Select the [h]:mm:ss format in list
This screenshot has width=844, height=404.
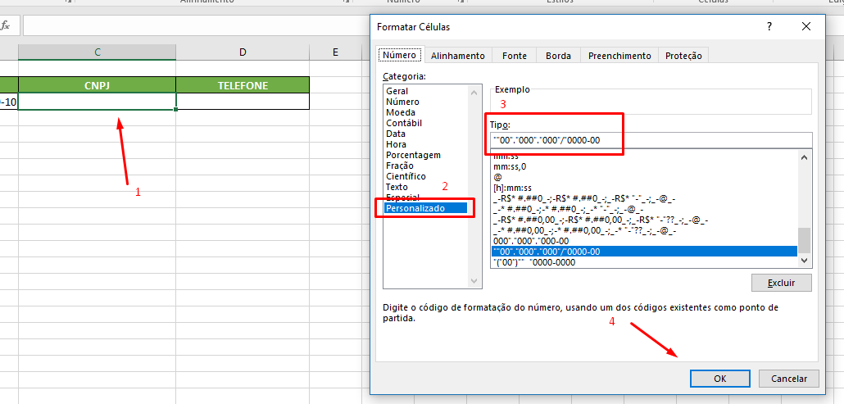[512, 188]
